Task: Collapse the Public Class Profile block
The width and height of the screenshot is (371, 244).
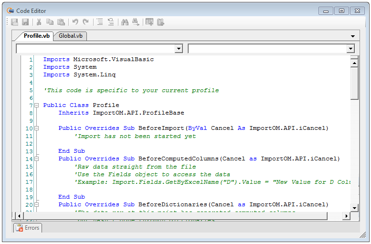Action: (36, 106)
